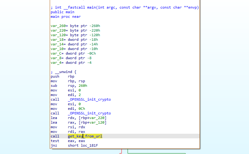Screen dimensions: 249x154
Task: Select var_120 byte ptr declaration
Action: (75, 35)
